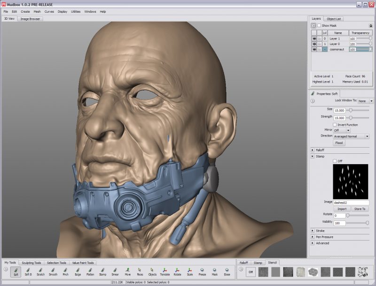Open the Curves menu
The width and height of the screenshot is (376, 286).
(49, 11)
